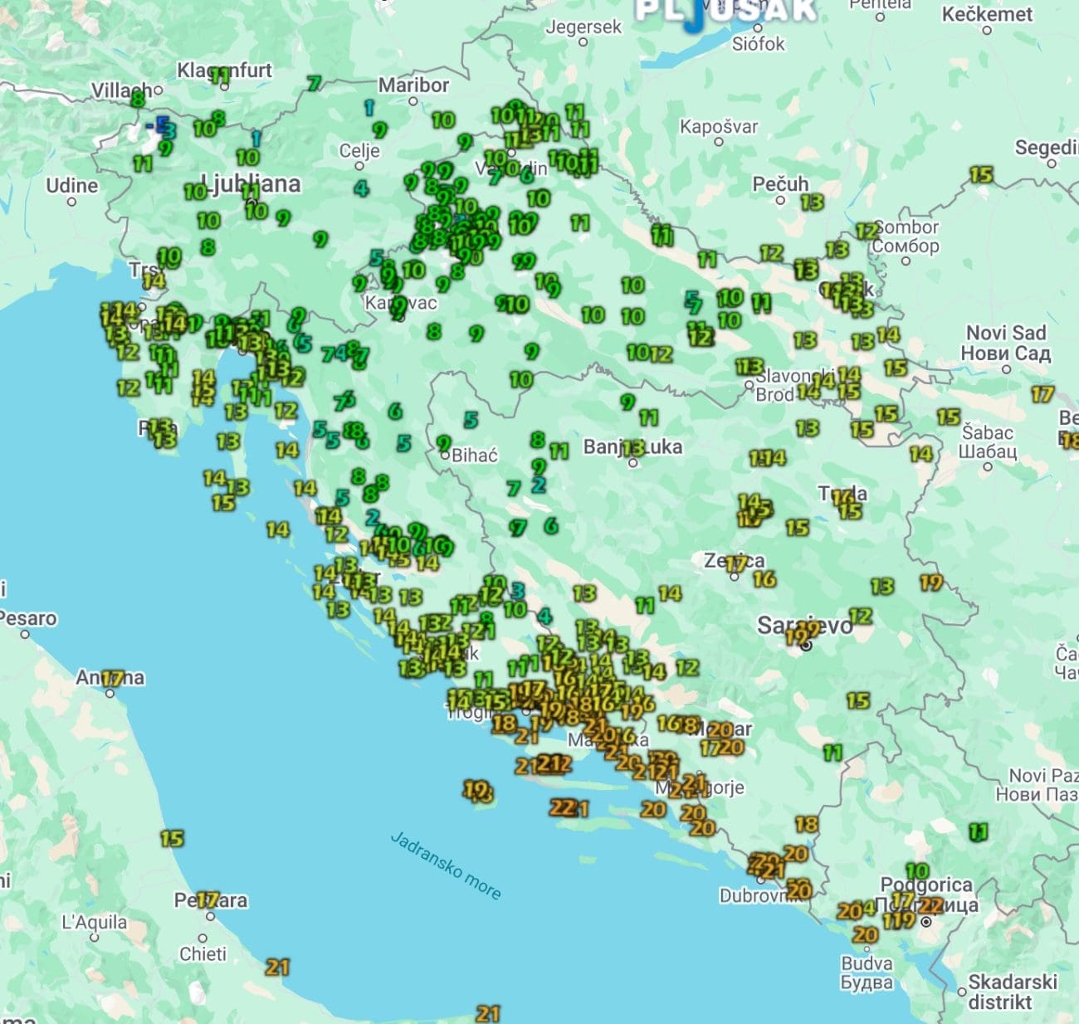This screenshot has height=1024, width=1079.
Task: Click the 17 marker over Pescara
Action: pos(207,900)
